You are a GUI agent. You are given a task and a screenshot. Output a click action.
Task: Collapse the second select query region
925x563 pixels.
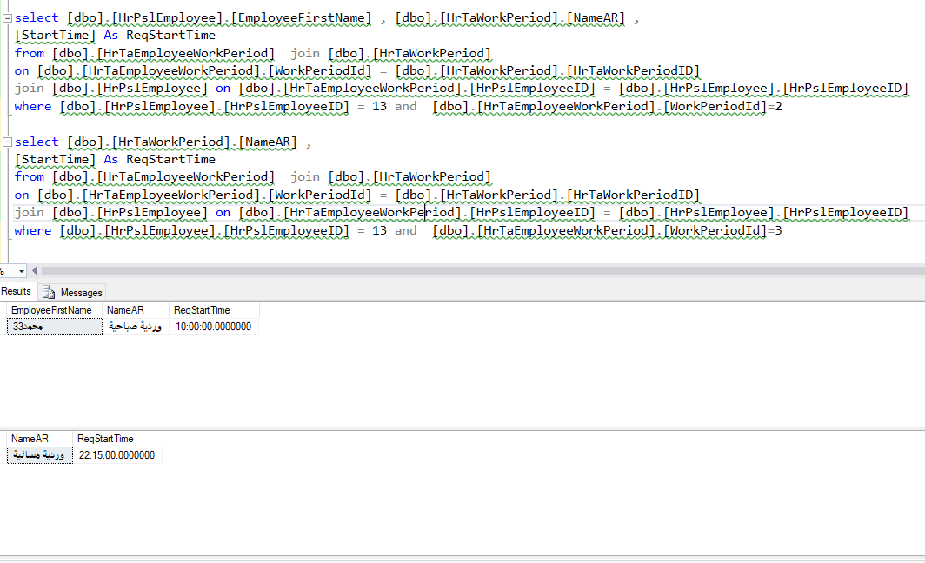pos(7,141)
